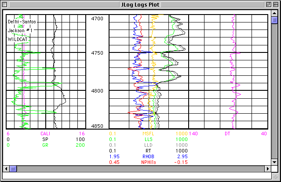281x182 pixels.
Task: Click the 4750 depth marker
Action: pyautogui.click(x=97, y=53)
